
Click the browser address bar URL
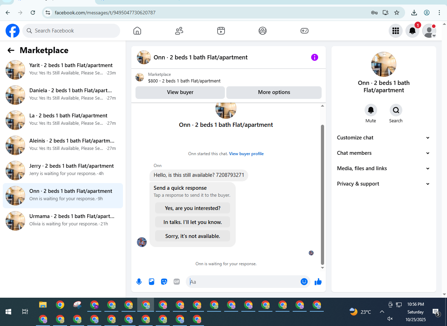point(105,13)
